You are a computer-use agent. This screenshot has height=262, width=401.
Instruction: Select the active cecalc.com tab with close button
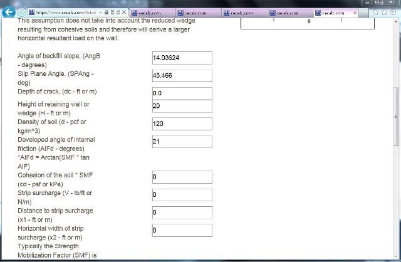coord(336,13)
